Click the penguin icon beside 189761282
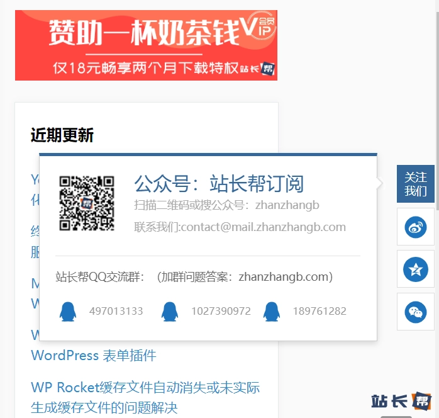The width and height of the screenshot is (439, 418). pos(271,312)
